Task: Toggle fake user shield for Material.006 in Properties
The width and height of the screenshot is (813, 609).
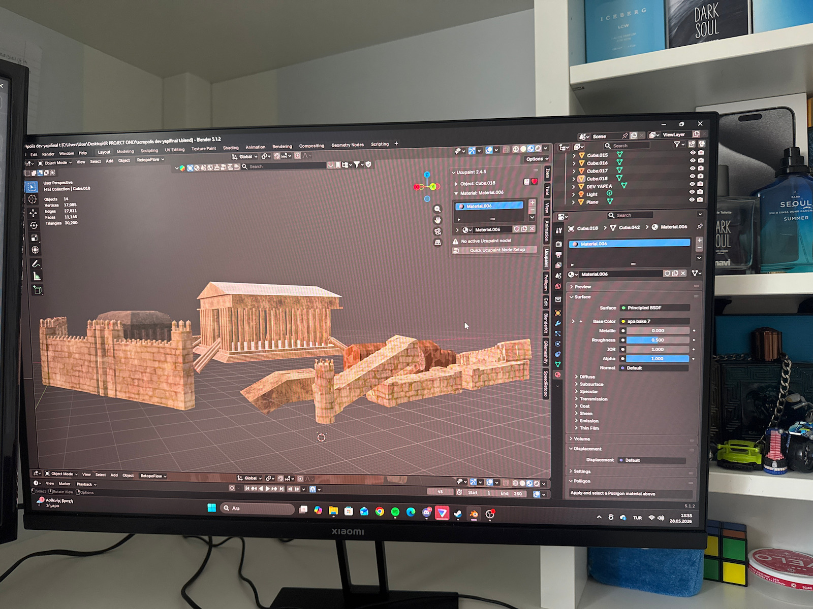Action: point(667,274)
